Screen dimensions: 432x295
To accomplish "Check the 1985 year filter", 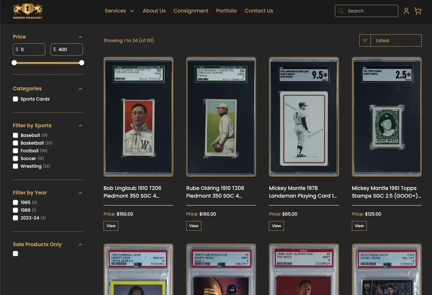I will pos(15,202).
